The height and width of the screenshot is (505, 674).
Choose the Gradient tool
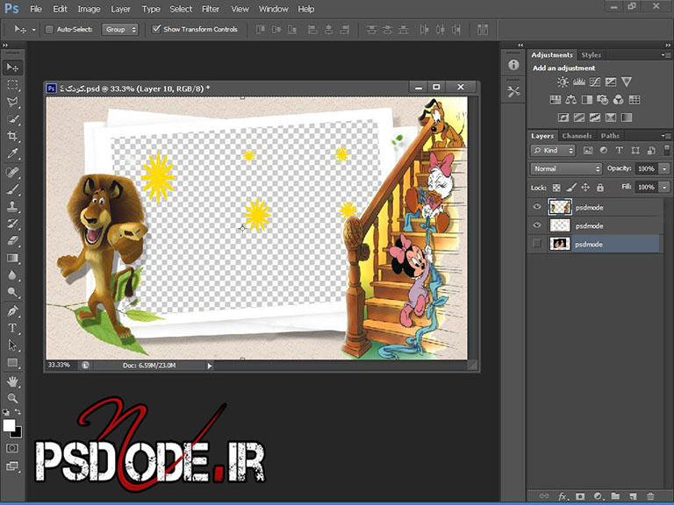click(12, 258)
